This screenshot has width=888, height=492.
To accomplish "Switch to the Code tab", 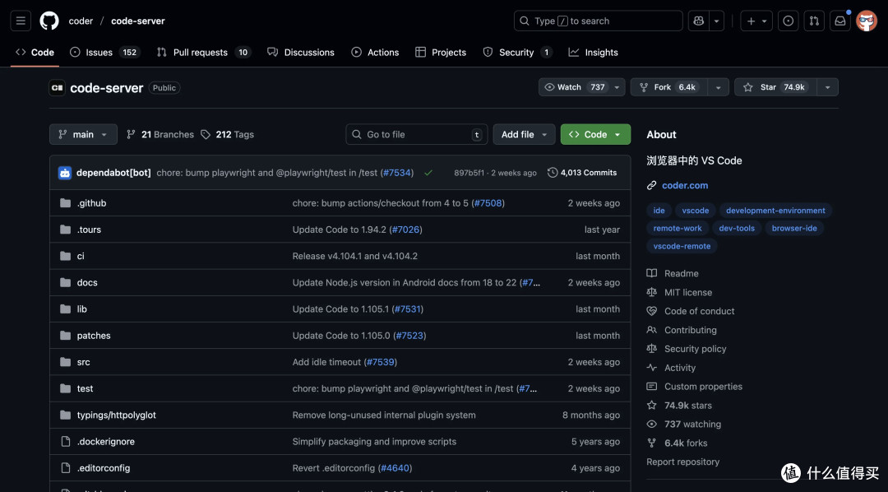I will pyautogui.click(x=35, y=52).
